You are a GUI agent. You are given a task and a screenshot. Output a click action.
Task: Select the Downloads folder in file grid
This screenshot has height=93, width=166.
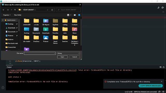coord(46,30)
